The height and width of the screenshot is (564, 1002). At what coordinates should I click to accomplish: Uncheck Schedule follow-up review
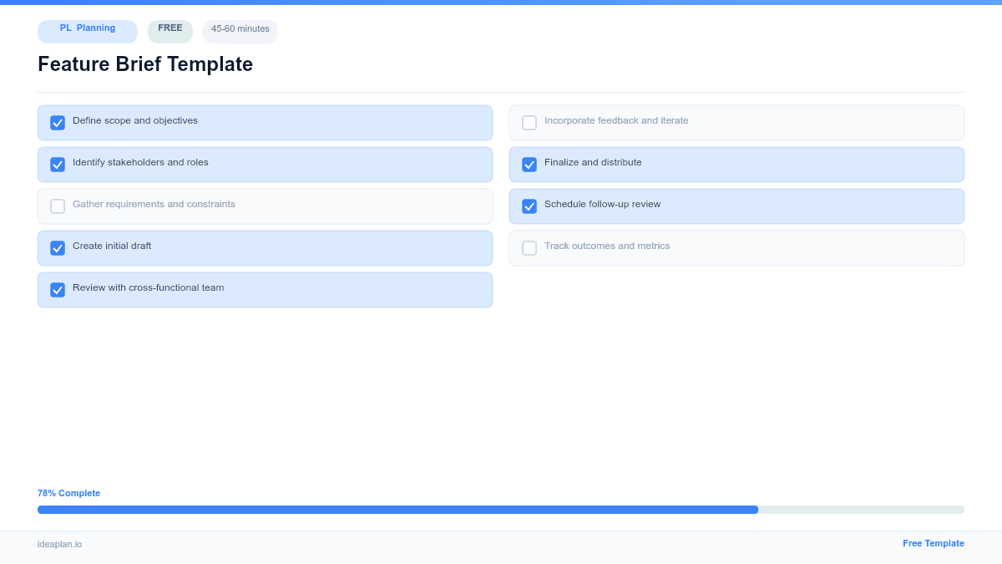tap(529, 206)
